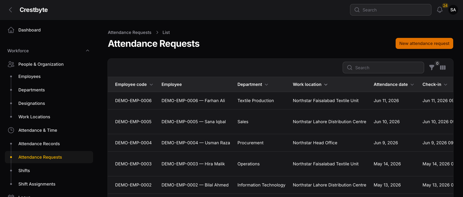Click Sales department cell
The height and width of the screenshot is (197, 463).
point(243,122)
